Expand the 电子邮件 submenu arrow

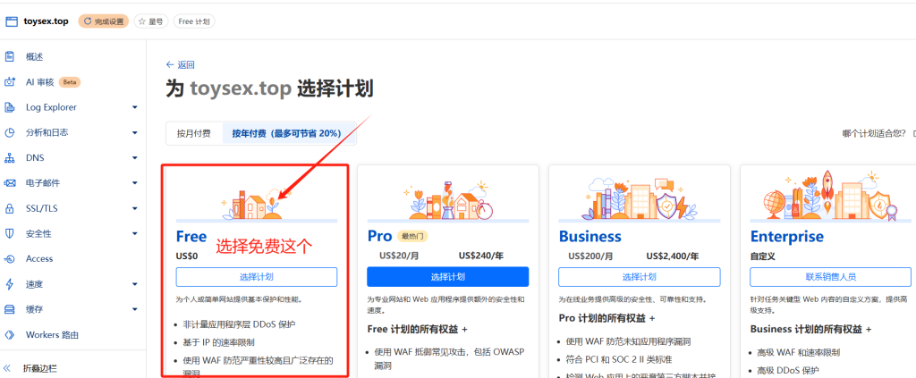(x=135, y=183)
